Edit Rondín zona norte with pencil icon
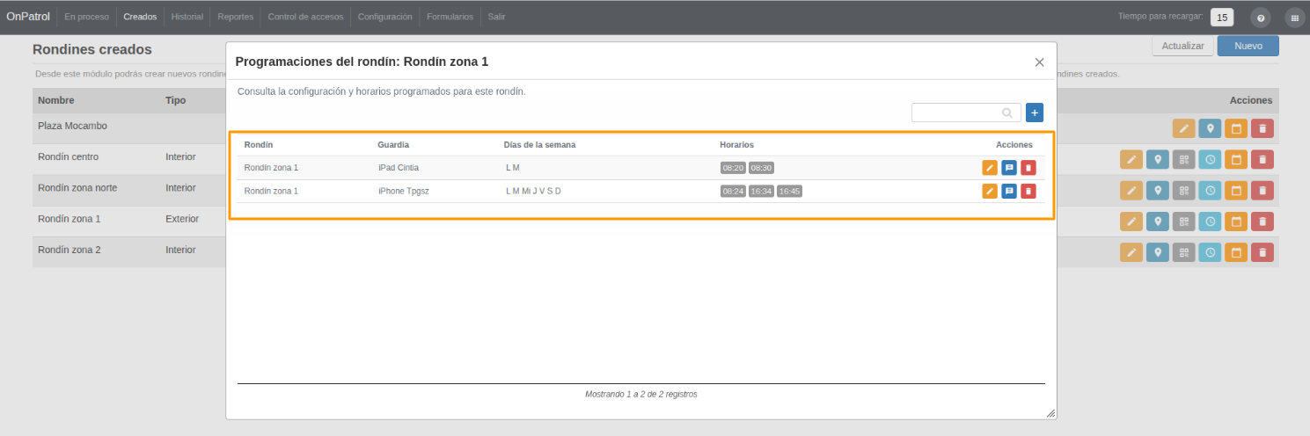1310x436 pixels. click(x=1131, y=190)
